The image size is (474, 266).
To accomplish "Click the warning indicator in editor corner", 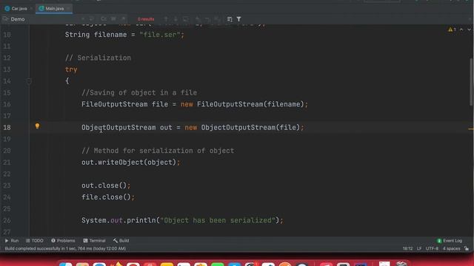I will [452, 30].
